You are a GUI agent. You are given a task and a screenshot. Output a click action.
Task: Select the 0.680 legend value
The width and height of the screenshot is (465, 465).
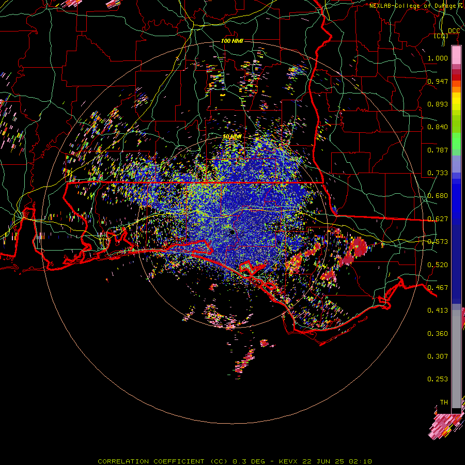(x=438, y=196)
